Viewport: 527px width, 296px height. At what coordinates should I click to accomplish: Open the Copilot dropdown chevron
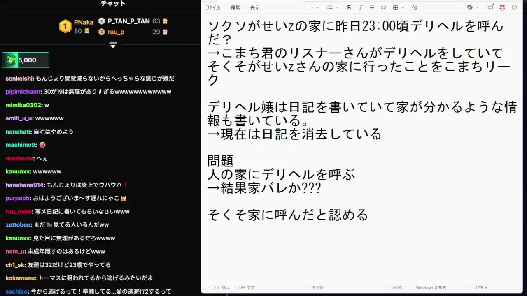[x=478, y=7]
